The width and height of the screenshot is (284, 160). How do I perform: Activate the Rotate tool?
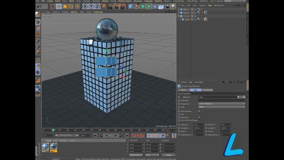tap(71, 7)
